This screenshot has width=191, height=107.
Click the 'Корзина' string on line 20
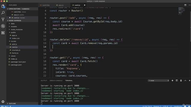pos(72,68)
